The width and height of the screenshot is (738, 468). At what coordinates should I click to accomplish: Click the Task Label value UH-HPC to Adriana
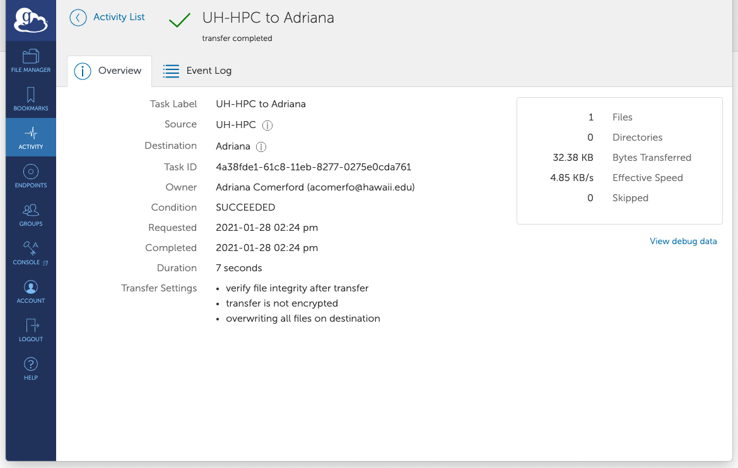coord(261,104)
